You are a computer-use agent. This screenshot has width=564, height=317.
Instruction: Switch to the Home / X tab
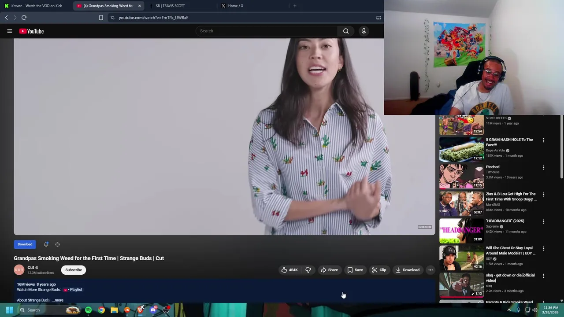click(x=235, y=6)
